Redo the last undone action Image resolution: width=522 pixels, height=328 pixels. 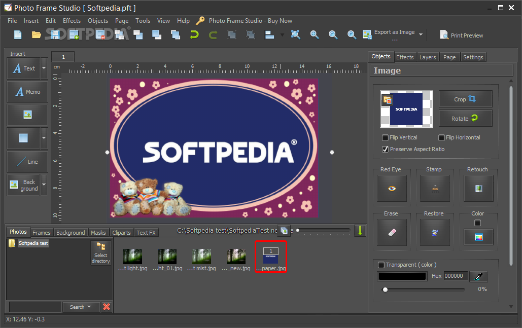213,34
